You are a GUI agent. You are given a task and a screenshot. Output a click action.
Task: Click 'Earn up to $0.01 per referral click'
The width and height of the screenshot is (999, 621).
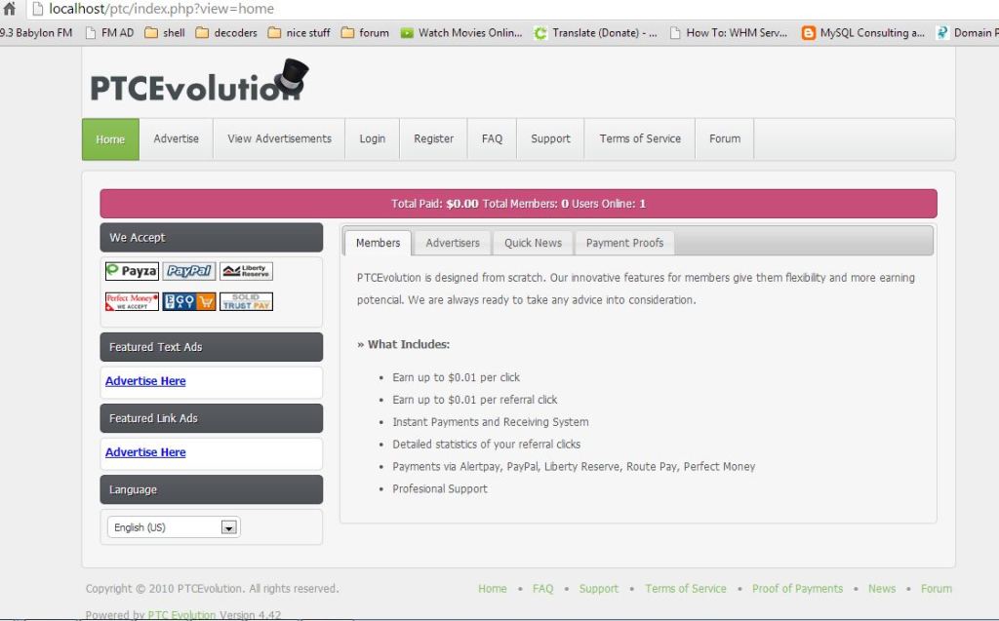click(475, 400)
